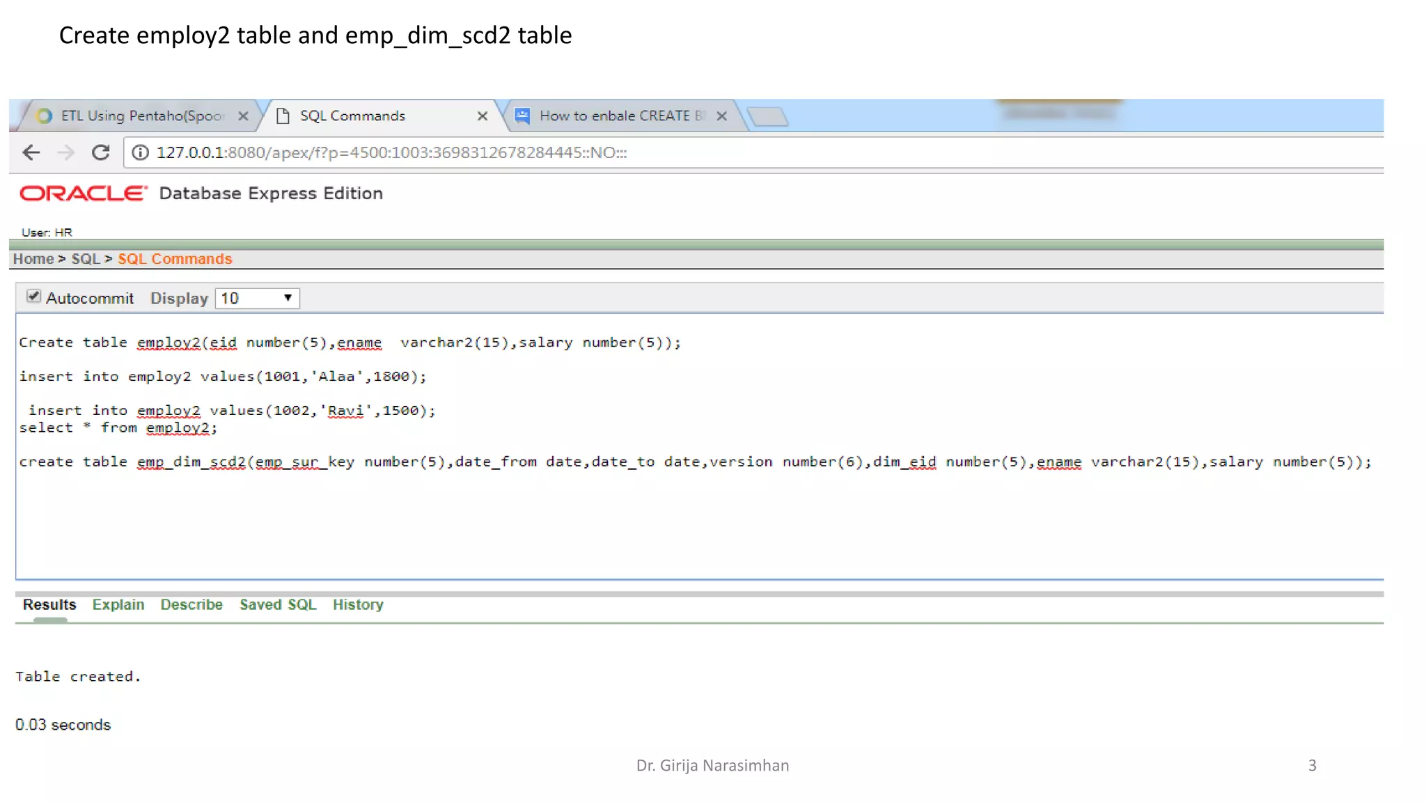The height and width of the screenshot is (802, 1426).
Task: Close the How to enbale CREATE tab
Action: pos(721,116)
